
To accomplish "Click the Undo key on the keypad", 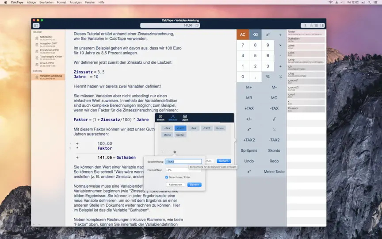I will pyautogui.click(x=249, y=161).
